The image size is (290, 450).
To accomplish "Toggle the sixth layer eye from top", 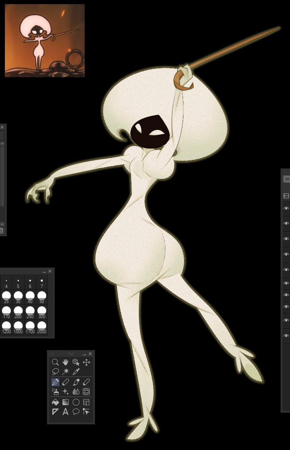I will [x=286, y=283].
